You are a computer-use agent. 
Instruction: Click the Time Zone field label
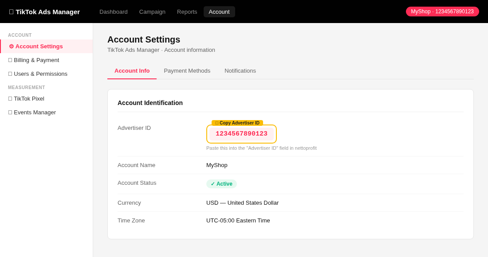131,220
